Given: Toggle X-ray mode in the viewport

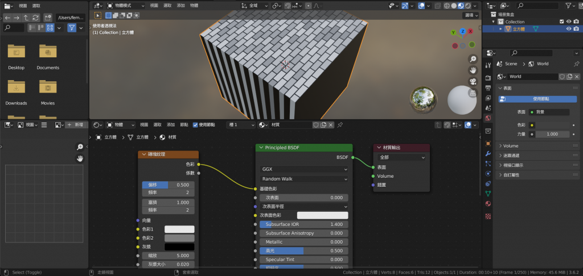Looking at the screenshot, I should (x=438, y=6).
